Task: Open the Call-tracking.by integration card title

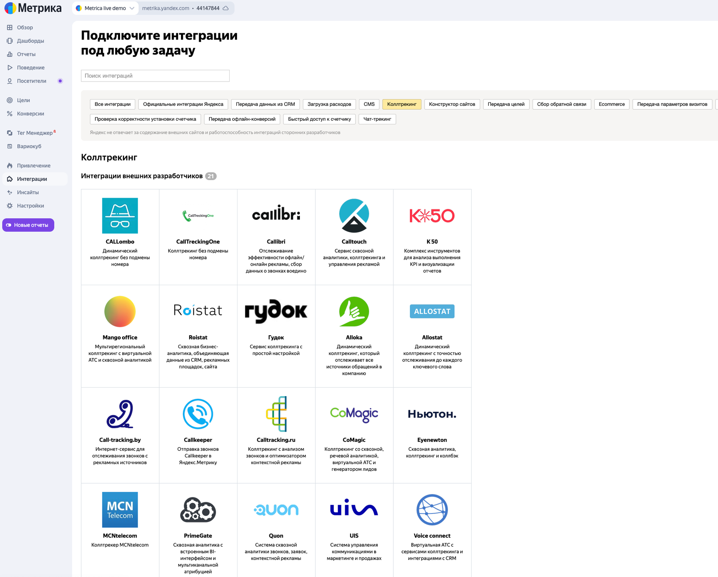Action: 120,440
